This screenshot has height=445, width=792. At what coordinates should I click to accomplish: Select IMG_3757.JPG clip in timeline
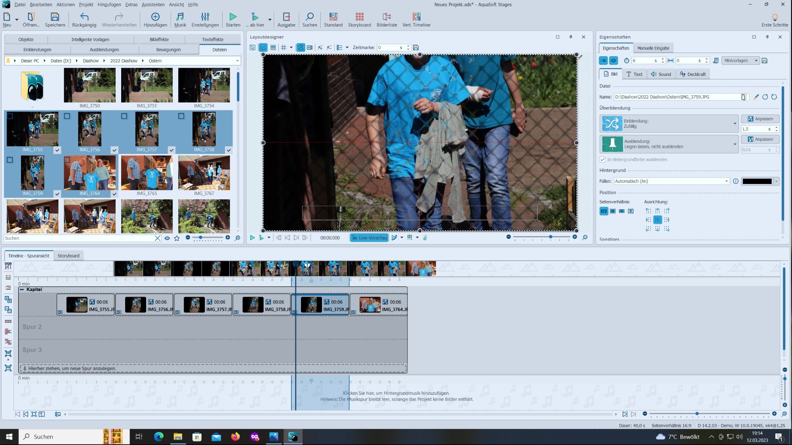[203, 305]
